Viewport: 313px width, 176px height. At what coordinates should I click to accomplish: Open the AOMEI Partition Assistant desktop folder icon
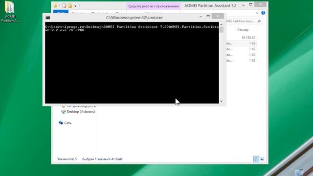click(x=9, y=12)
